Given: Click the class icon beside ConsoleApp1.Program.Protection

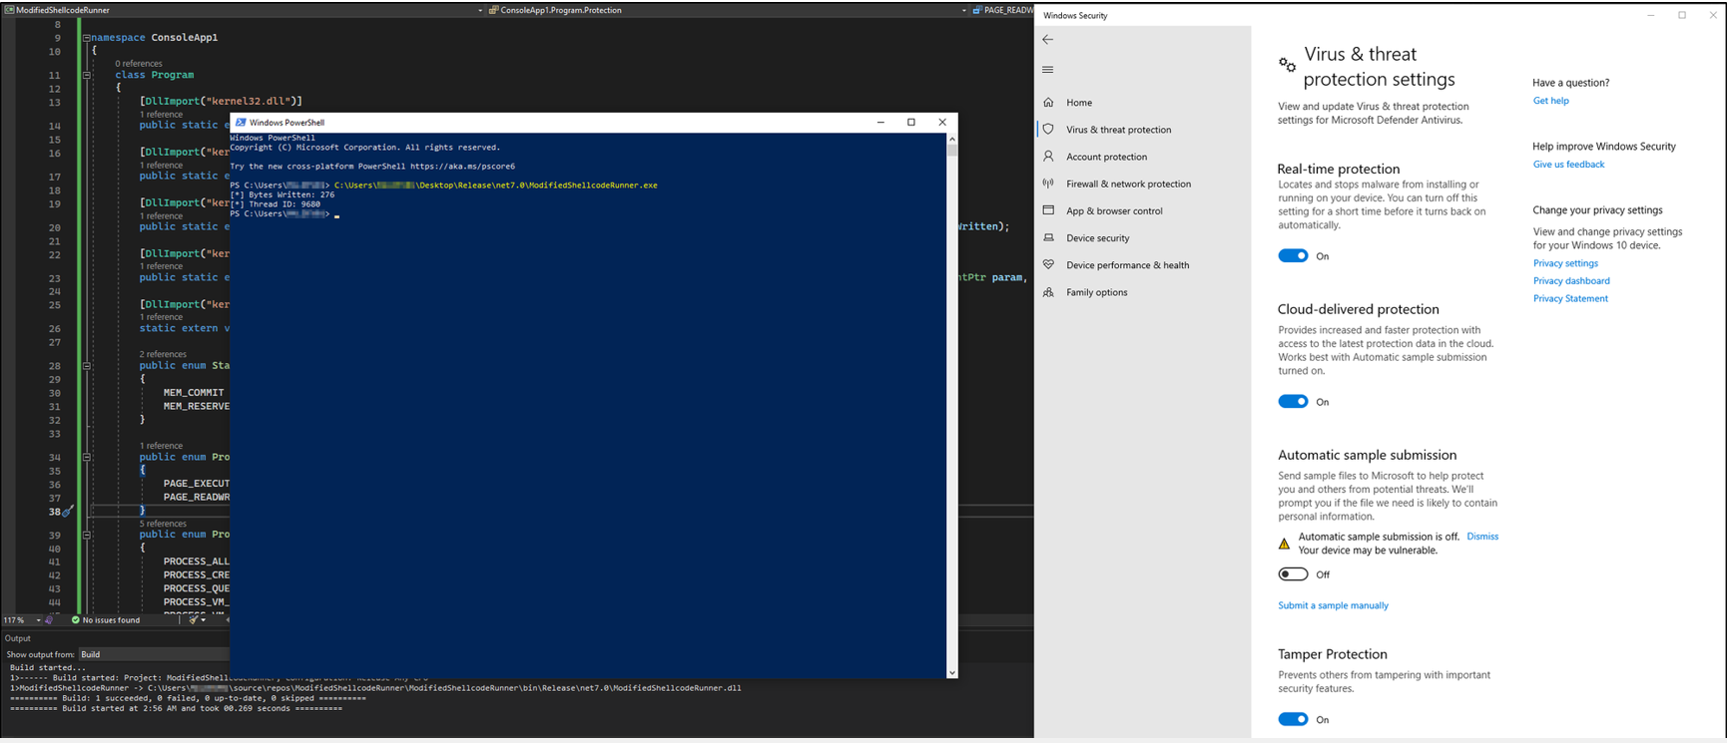Looking at the screenshot, I should [493, 10].
